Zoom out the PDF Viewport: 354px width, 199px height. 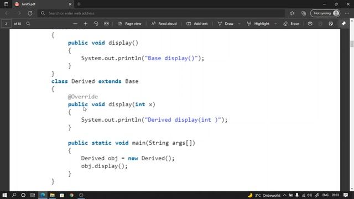click(75, 24)
